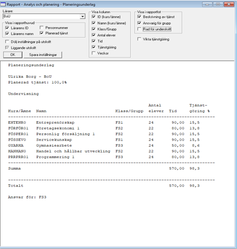The image size is (237, 249).
Task: Click the Klass/Grupp column header
Action: tap(129, 111)
